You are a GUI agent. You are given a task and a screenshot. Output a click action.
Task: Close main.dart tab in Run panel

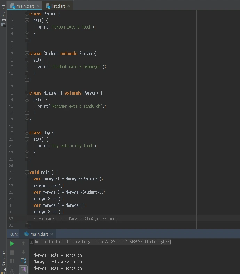[51, 234]
